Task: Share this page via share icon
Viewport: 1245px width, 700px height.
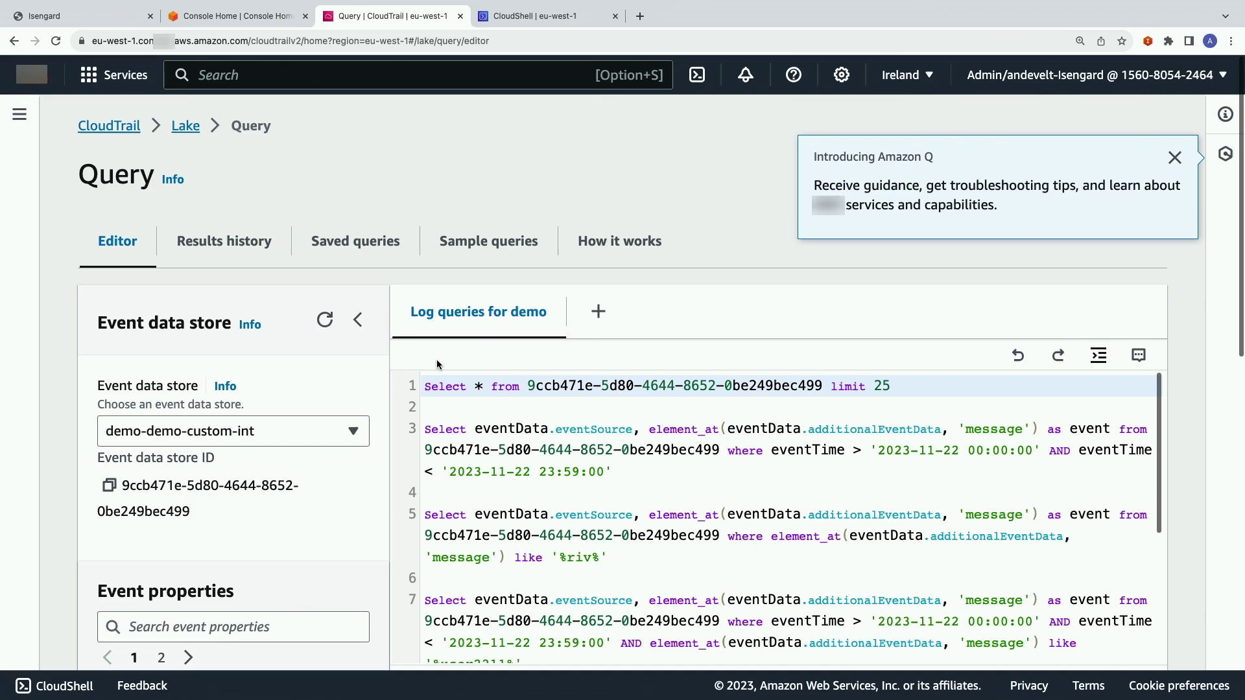Action: 1101,41
